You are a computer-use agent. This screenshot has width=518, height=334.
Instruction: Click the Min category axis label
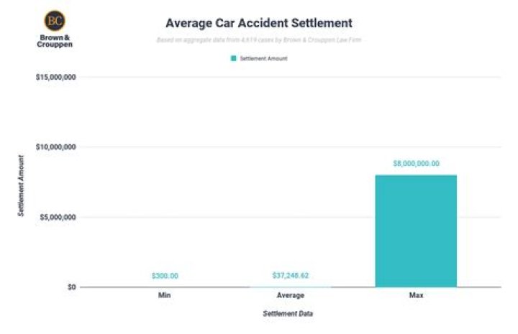[165, 295]
